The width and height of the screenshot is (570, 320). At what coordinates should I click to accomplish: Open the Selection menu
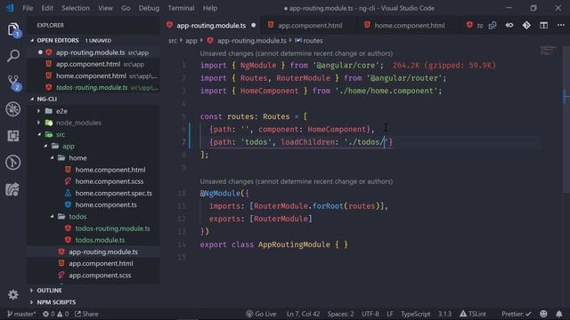[x=75, y=8]
